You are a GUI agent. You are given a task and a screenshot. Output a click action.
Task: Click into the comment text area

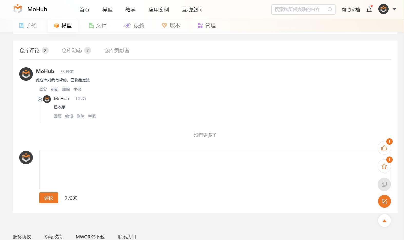point(215,170)
